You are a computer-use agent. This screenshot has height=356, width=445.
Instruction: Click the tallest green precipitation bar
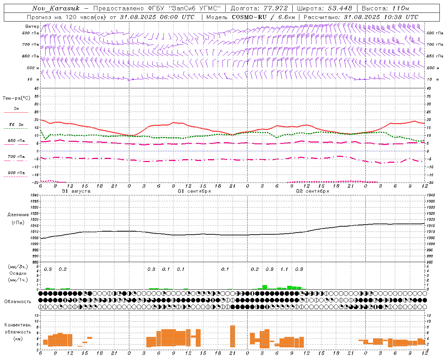265,287
